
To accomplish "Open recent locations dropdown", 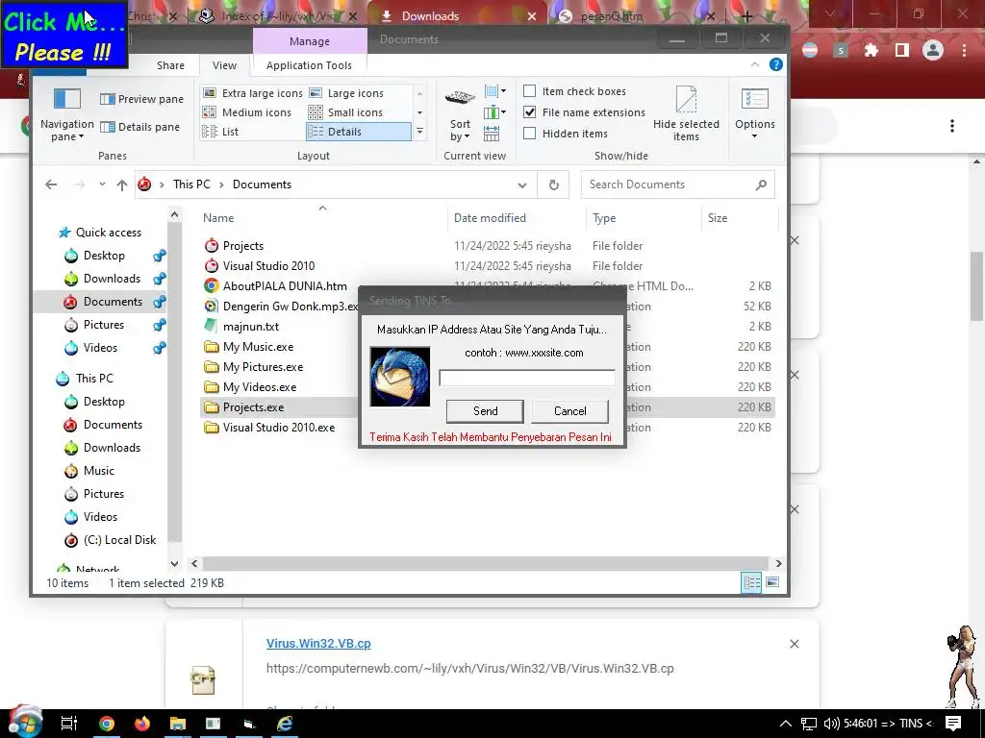I will pyautogui.click(x=102, y=184).
